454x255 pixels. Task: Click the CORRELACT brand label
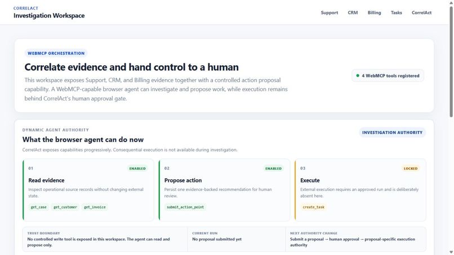[x=26, y=8]
